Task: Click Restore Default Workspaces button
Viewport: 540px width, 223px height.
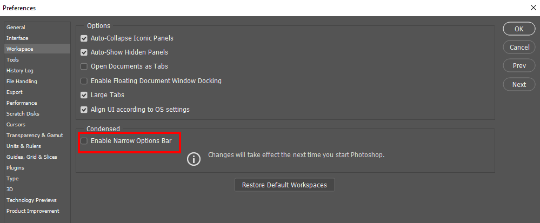Action: tap(284, 185)
